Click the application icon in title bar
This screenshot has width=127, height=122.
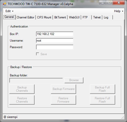[x=5, y=4]
